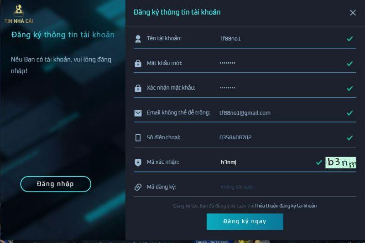365x243 pixels.
Task: Refresh the b3nm captcha image
Action: 340,162
